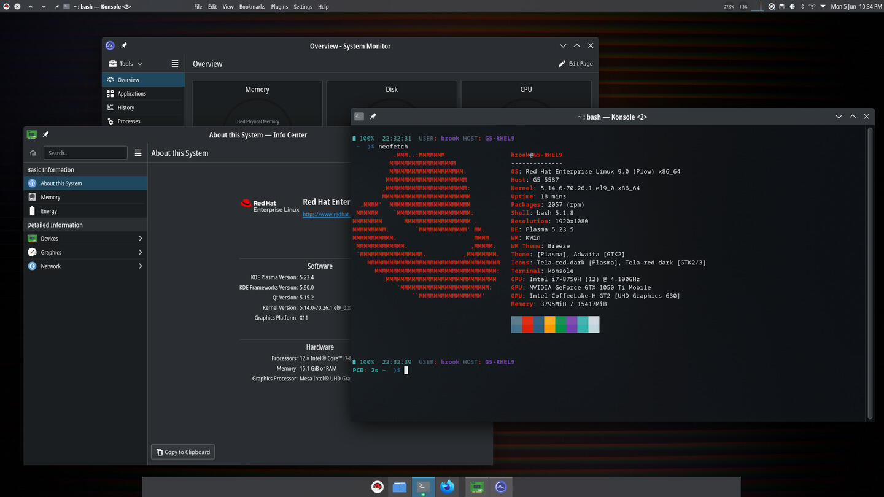Image resolution: width=884 pixels, height=497 pixels.
Task: Click the Konsole vertical scrollbar
Action: [x=870, y=273]
